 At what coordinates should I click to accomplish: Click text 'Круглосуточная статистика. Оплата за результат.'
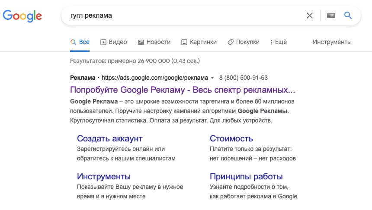click(139, 121)
